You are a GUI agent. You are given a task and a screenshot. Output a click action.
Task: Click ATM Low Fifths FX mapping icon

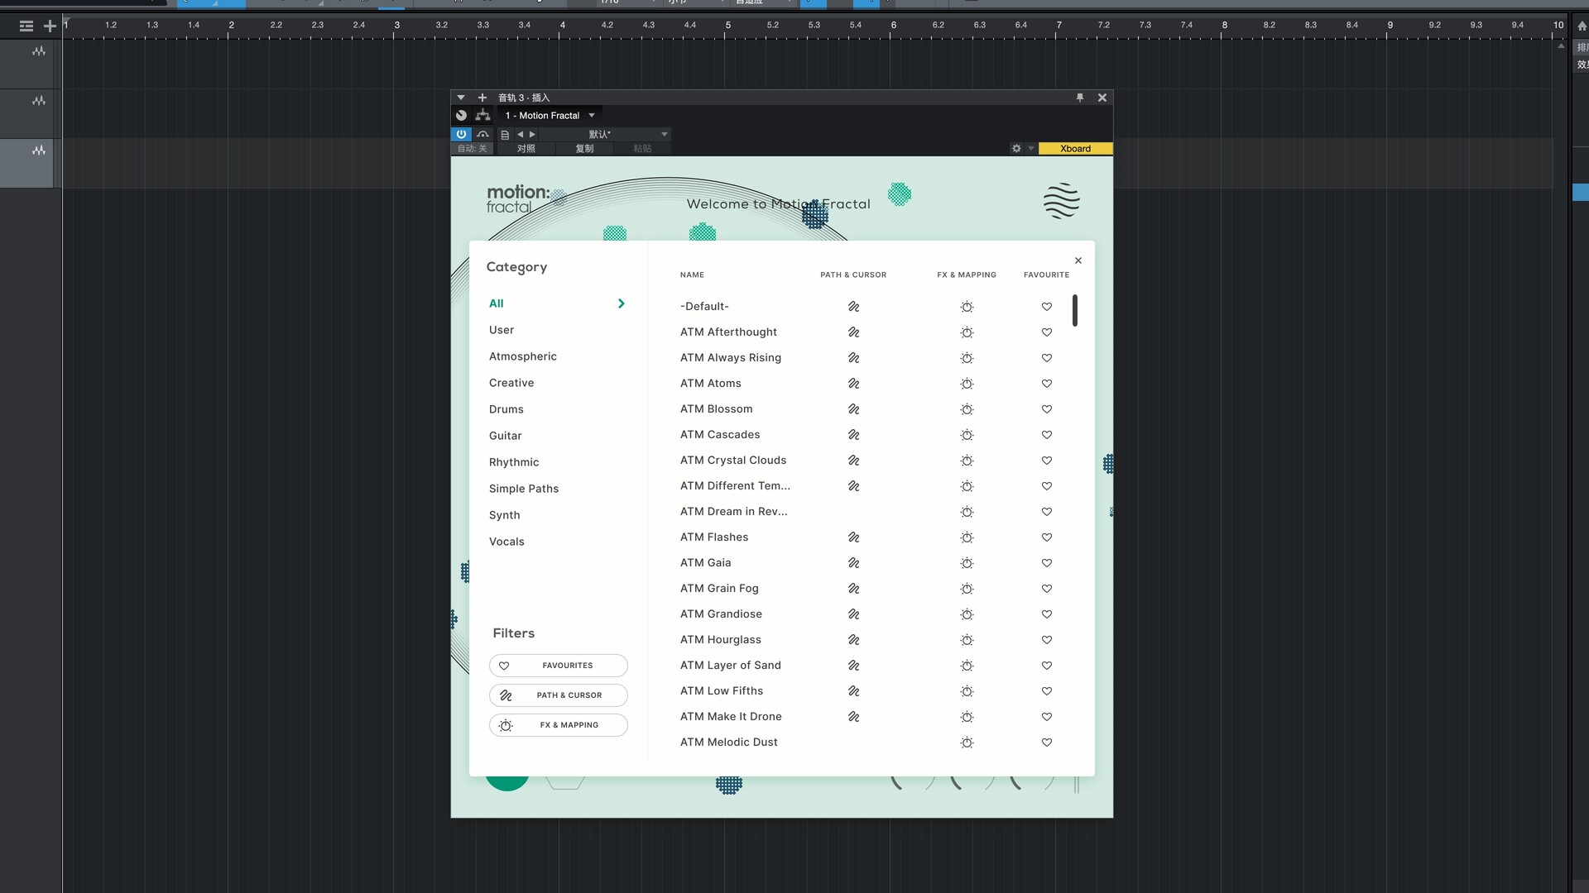pyautogui.click(x=967, y=691)
